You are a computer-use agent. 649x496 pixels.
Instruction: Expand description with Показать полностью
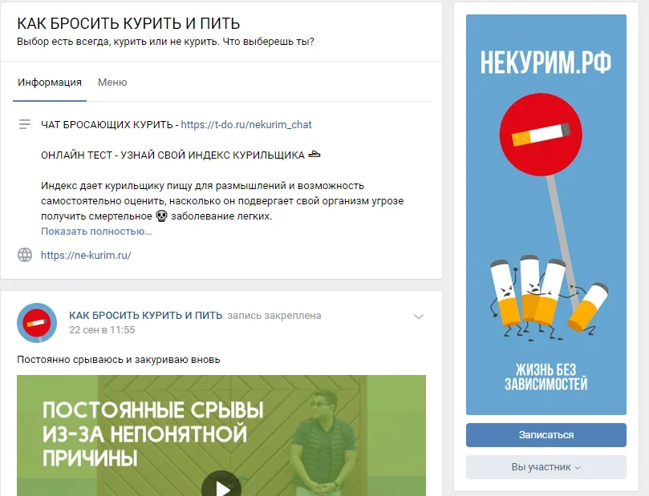96,232
